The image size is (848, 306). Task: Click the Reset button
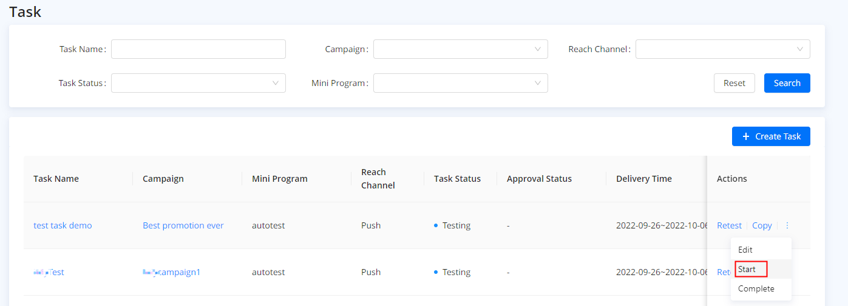(x=734, y=83)
